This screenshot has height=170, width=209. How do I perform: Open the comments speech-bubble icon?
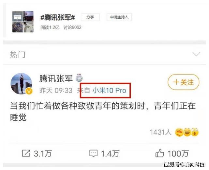[93, 153]
